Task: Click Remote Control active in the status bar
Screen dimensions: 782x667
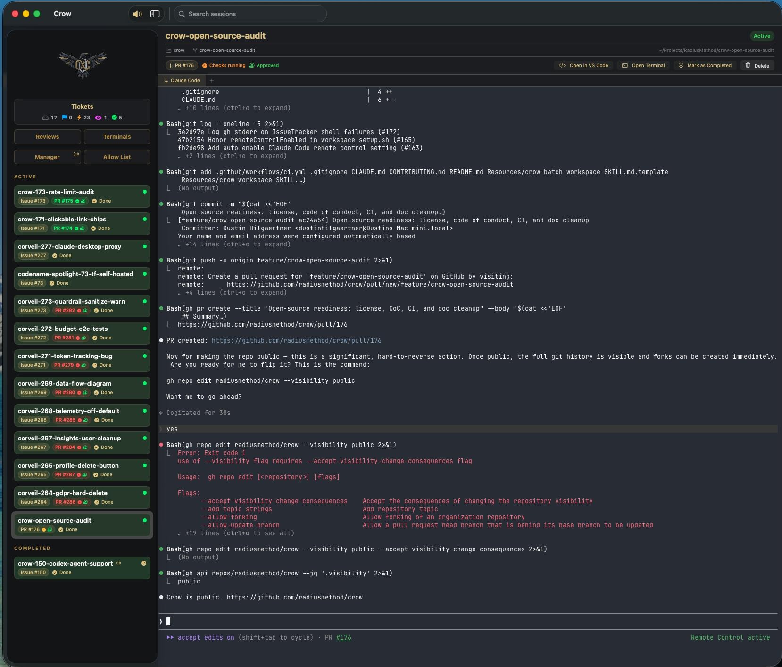Action: click(x=730, y=637)
